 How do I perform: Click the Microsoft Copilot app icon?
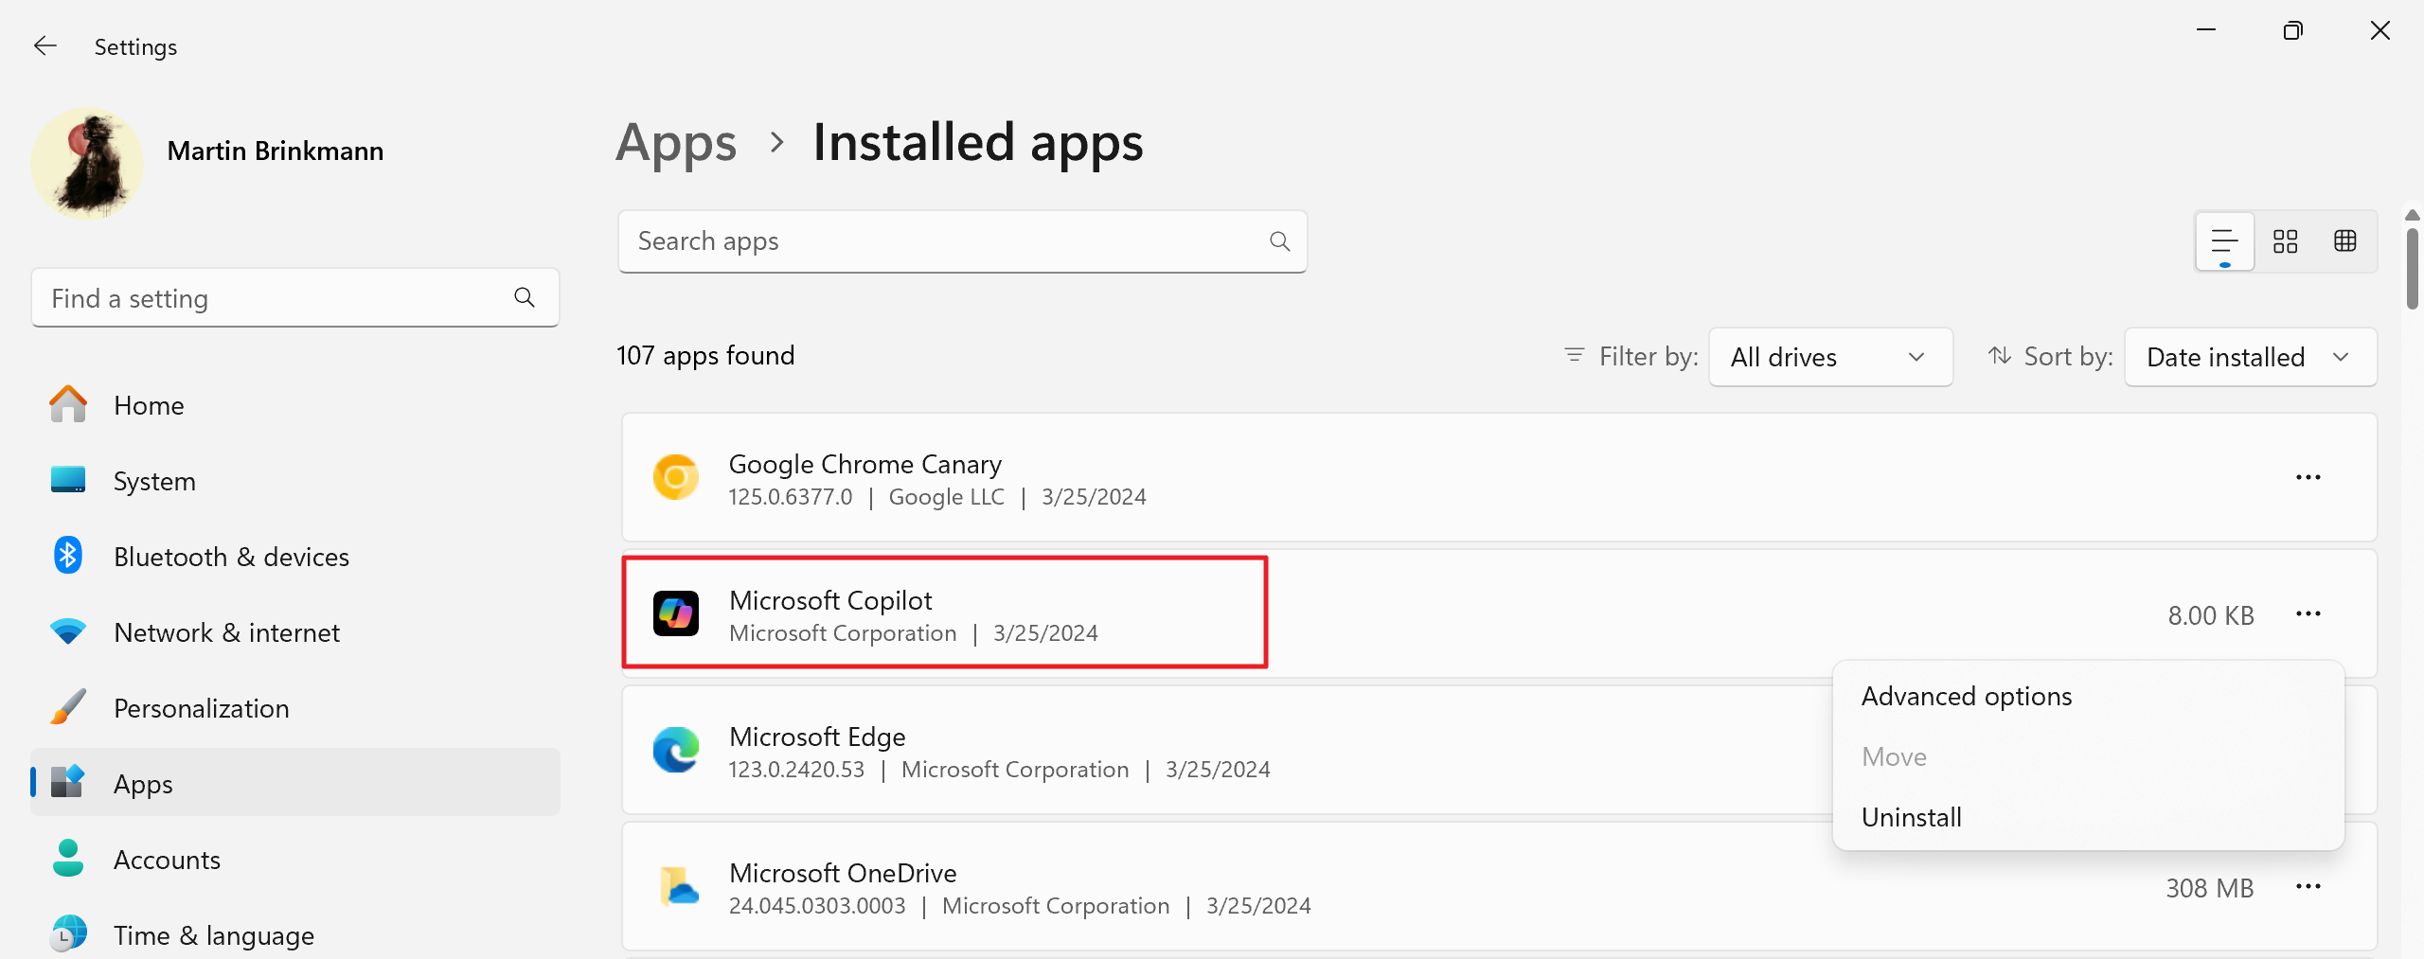tap(676, 613)
